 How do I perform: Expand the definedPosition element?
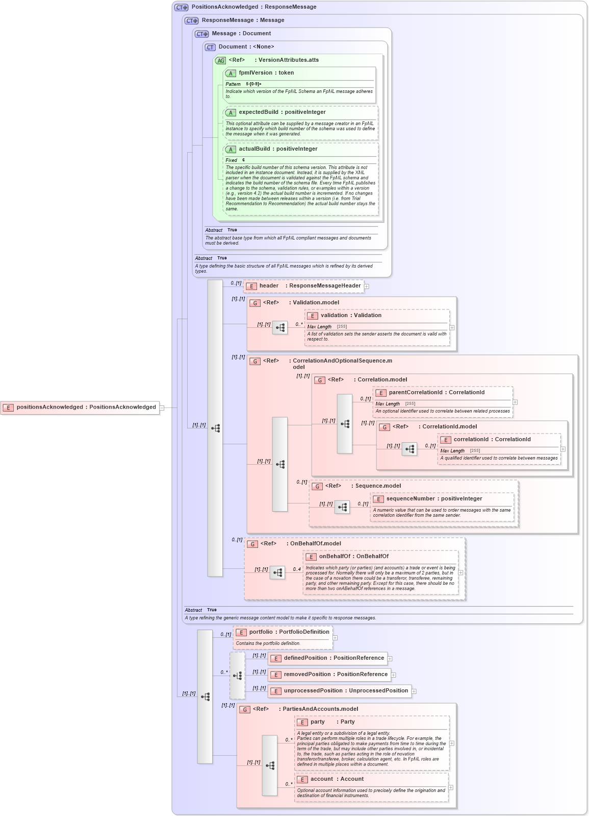point(390,659)
